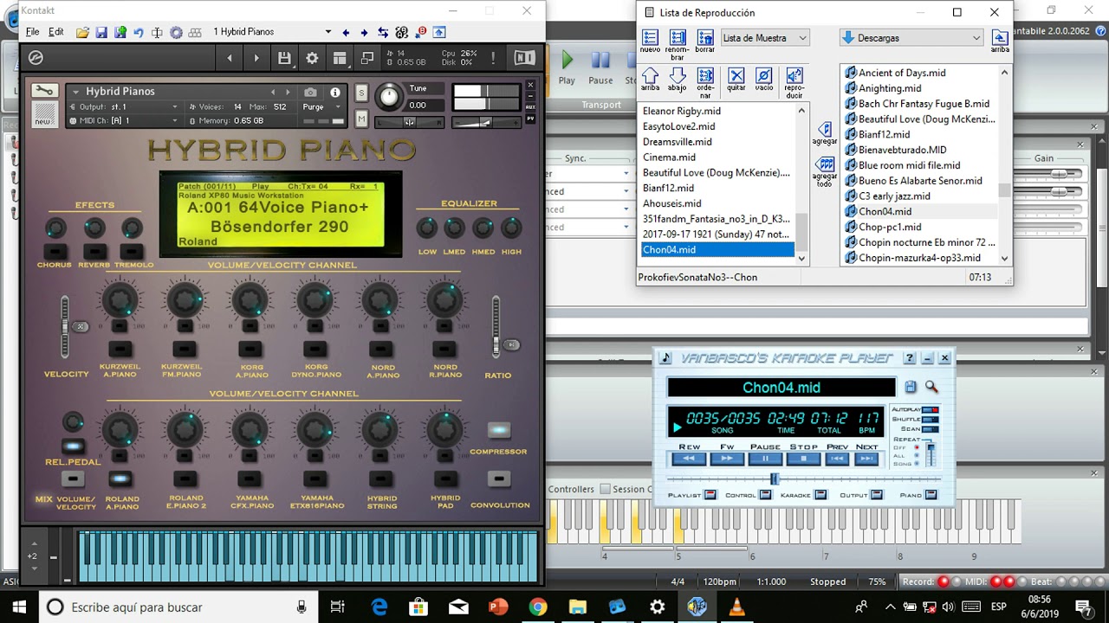This screenshot has height=623, width=1109.
Task: Open the Edit menu in Kontakt
Action: [x=56, y=32]
